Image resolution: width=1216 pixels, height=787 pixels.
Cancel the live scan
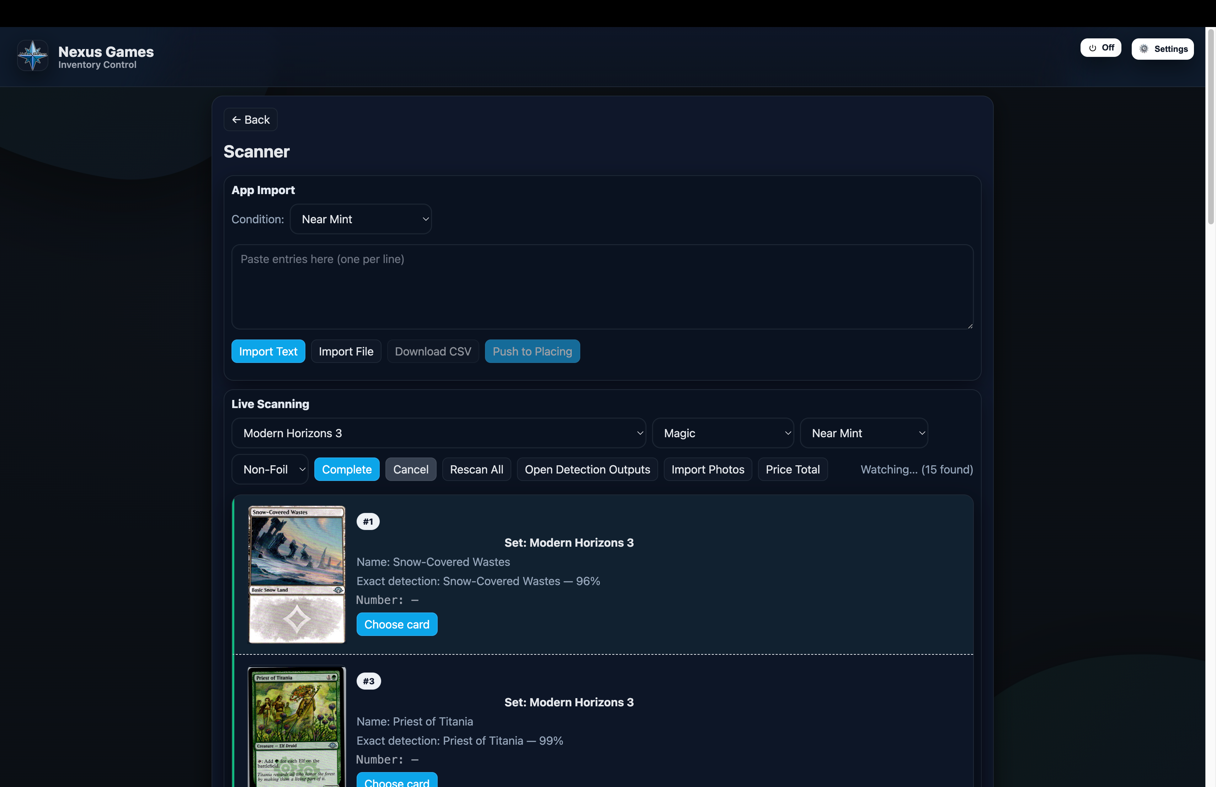point(410,469)
